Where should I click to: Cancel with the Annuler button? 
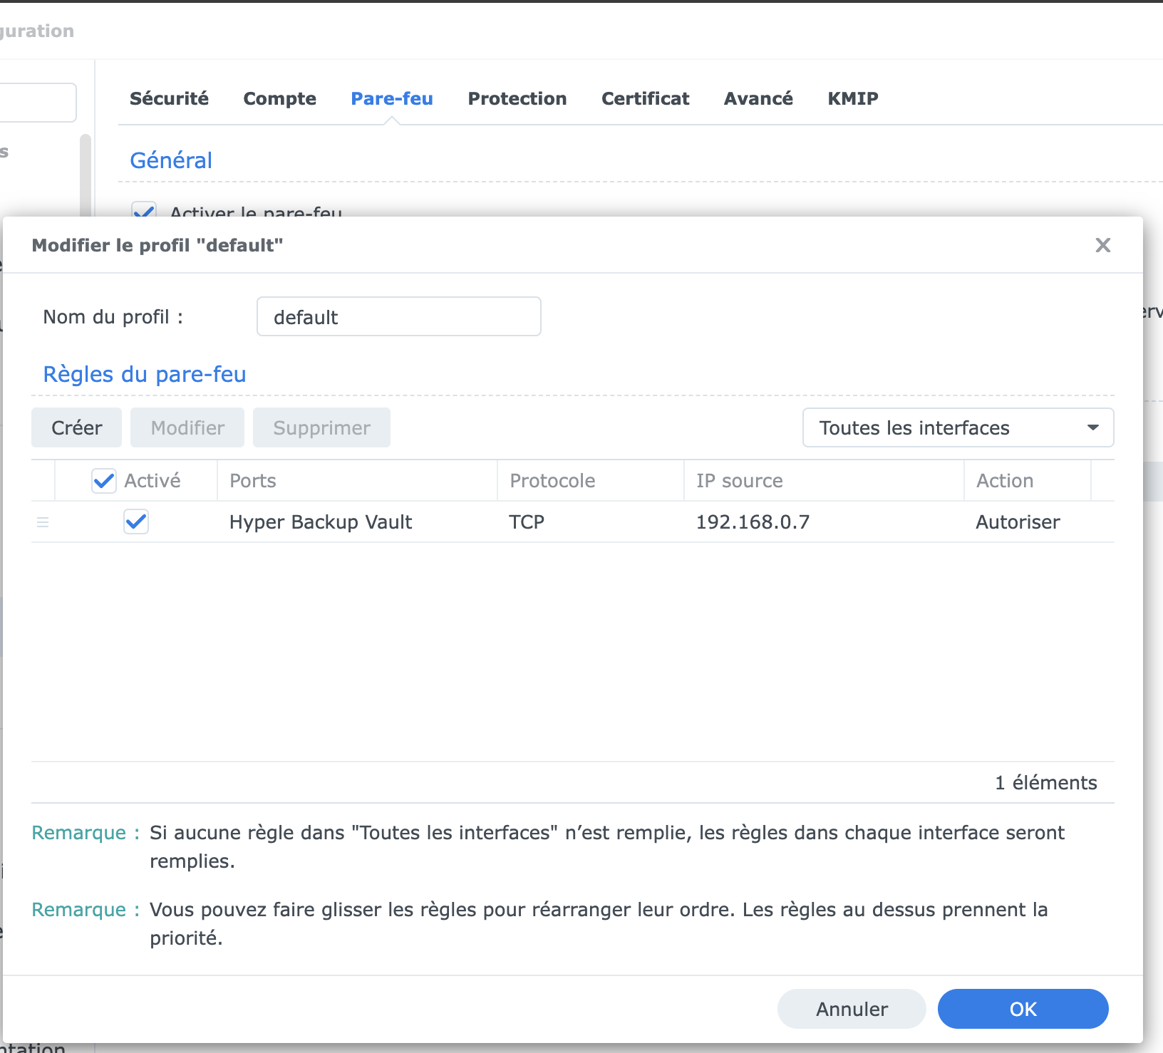click(x=852, y=1009)
